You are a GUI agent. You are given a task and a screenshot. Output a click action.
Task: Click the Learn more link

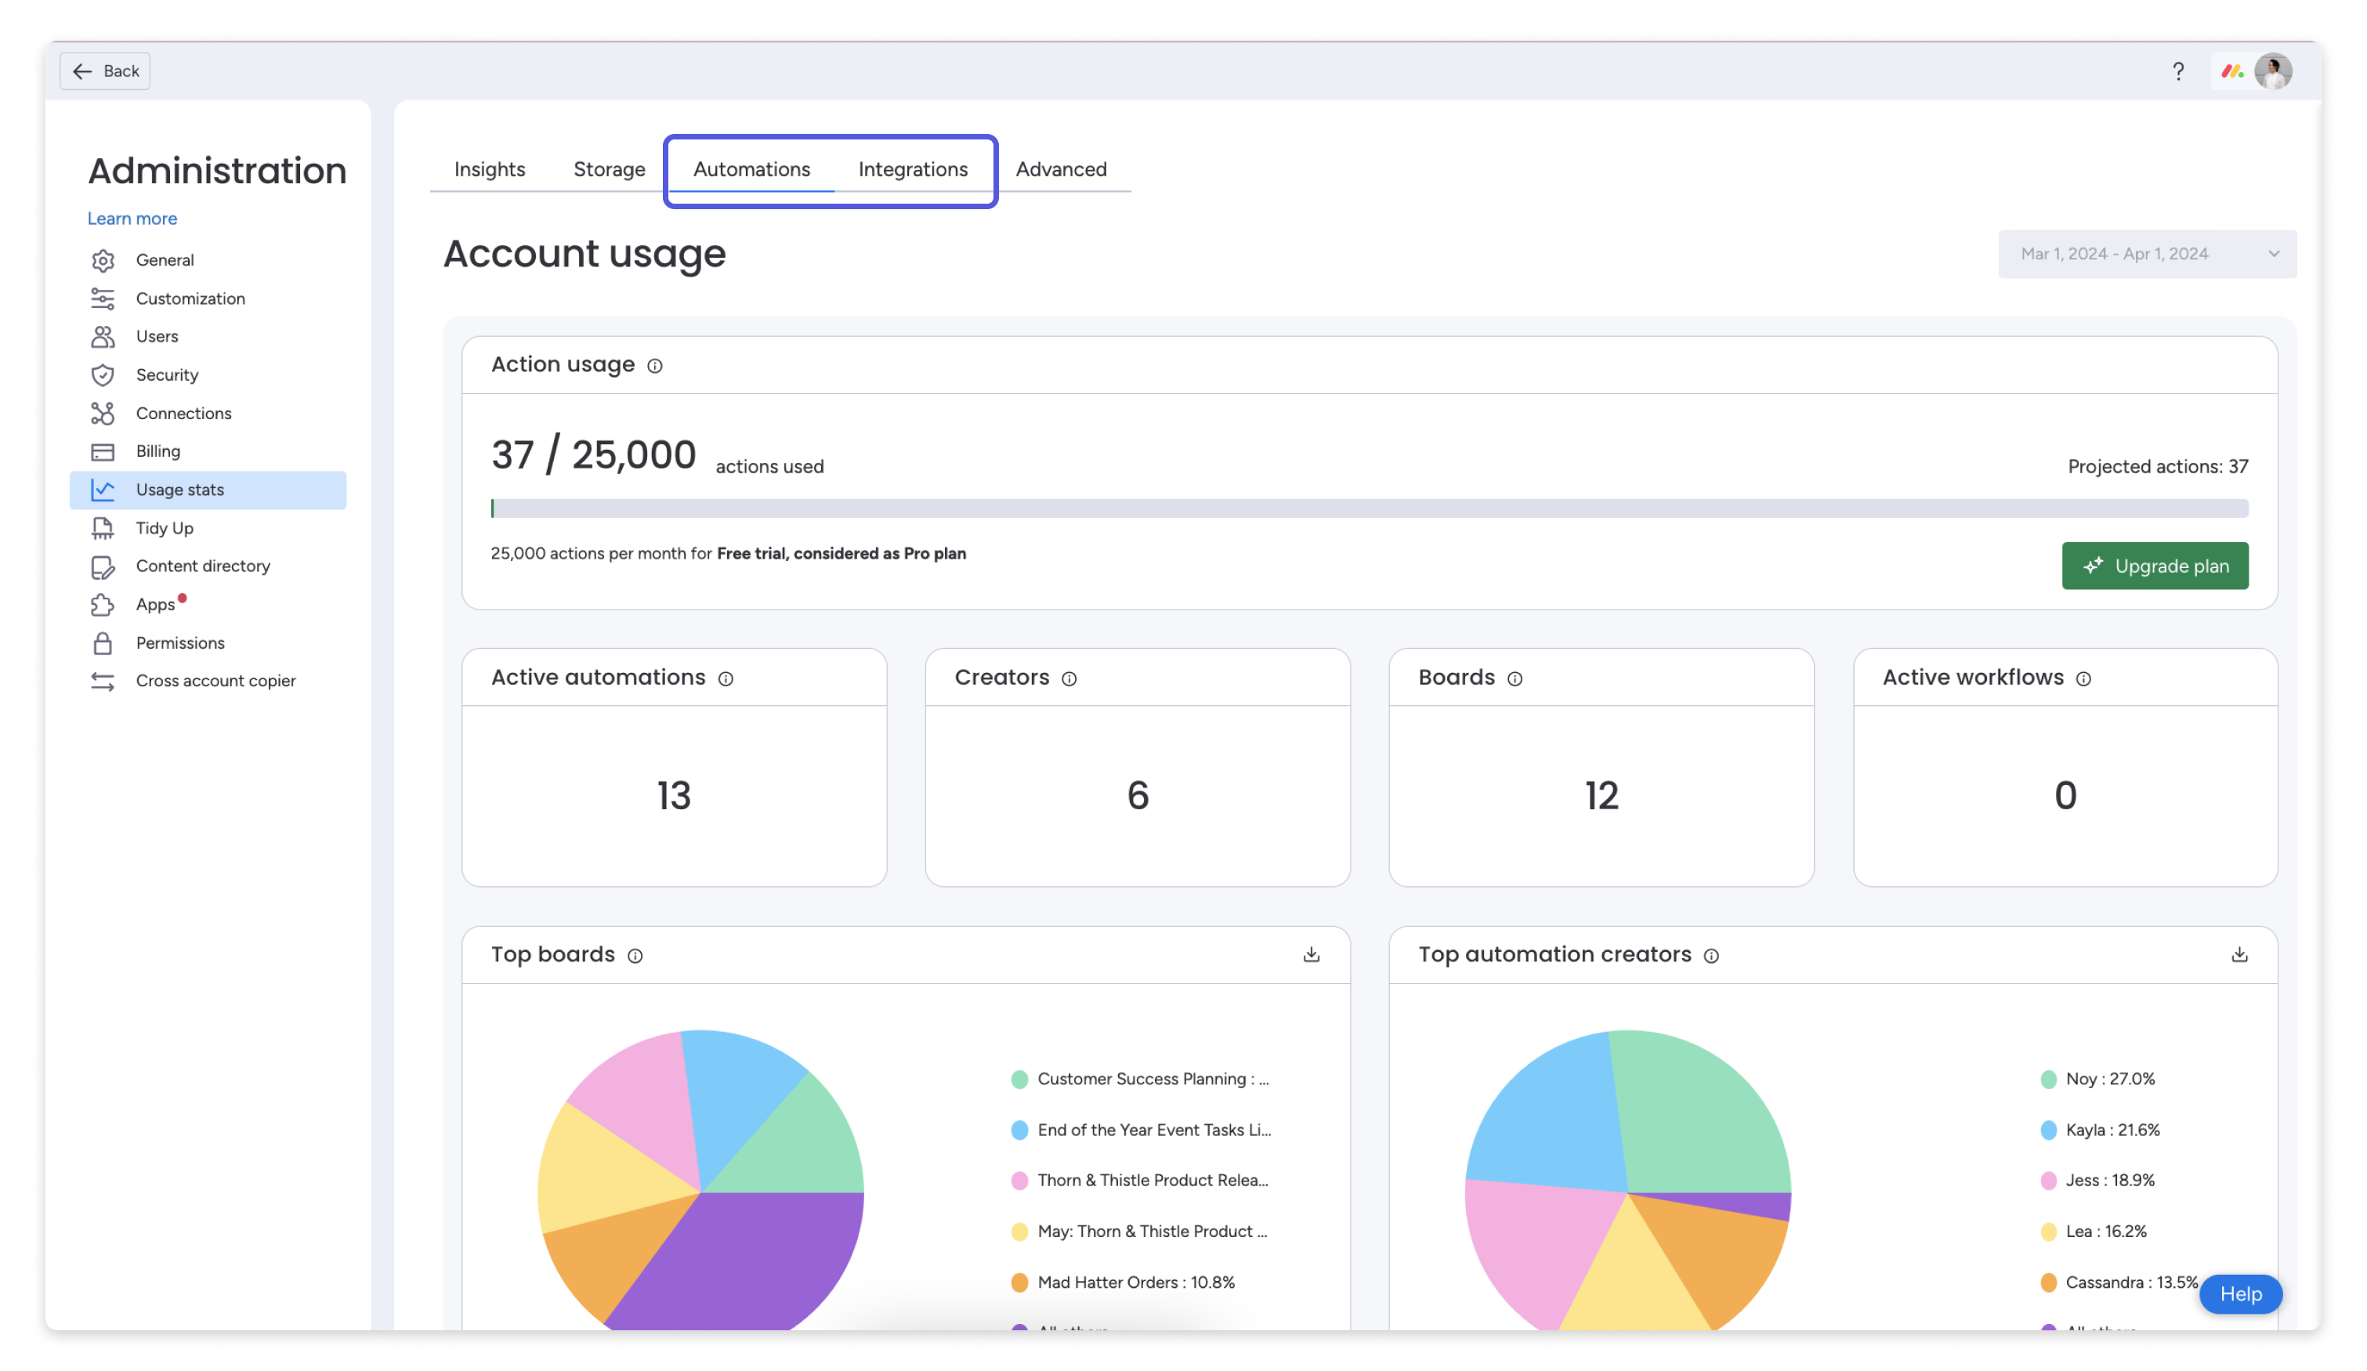click(x=132, y=218)
